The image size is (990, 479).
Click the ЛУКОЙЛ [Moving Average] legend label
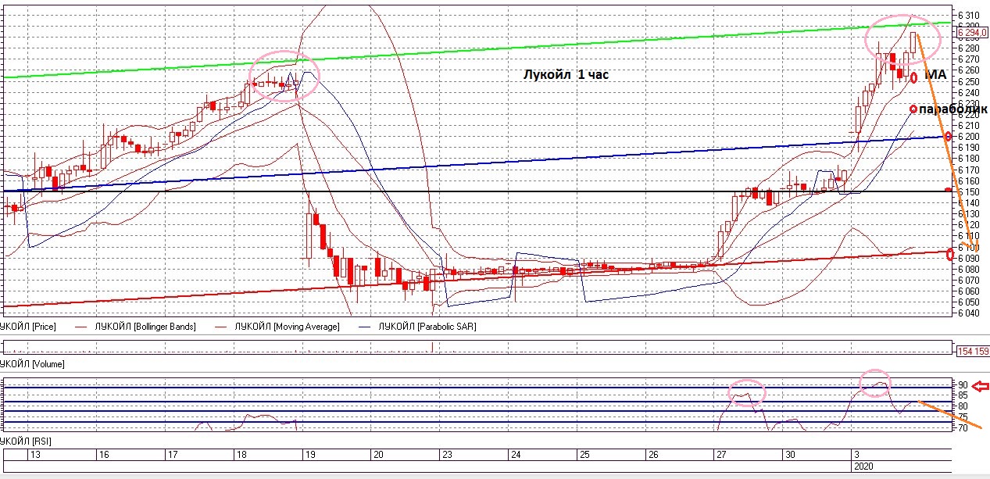coord(288,326)
